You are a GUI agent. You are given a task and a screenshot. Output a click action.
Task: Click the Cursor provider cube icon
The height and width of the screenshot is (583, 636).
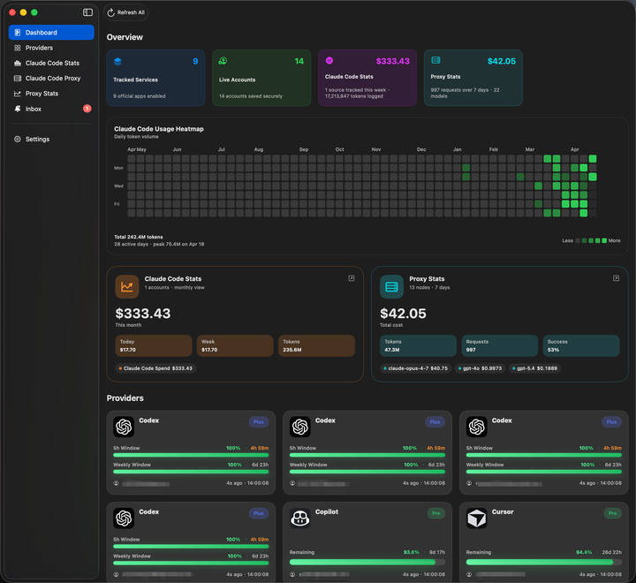(477, 519)
